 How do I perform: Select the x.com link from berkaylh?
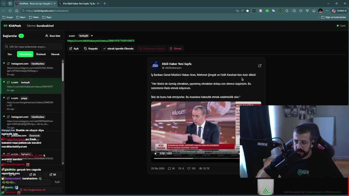coord(31,86)
